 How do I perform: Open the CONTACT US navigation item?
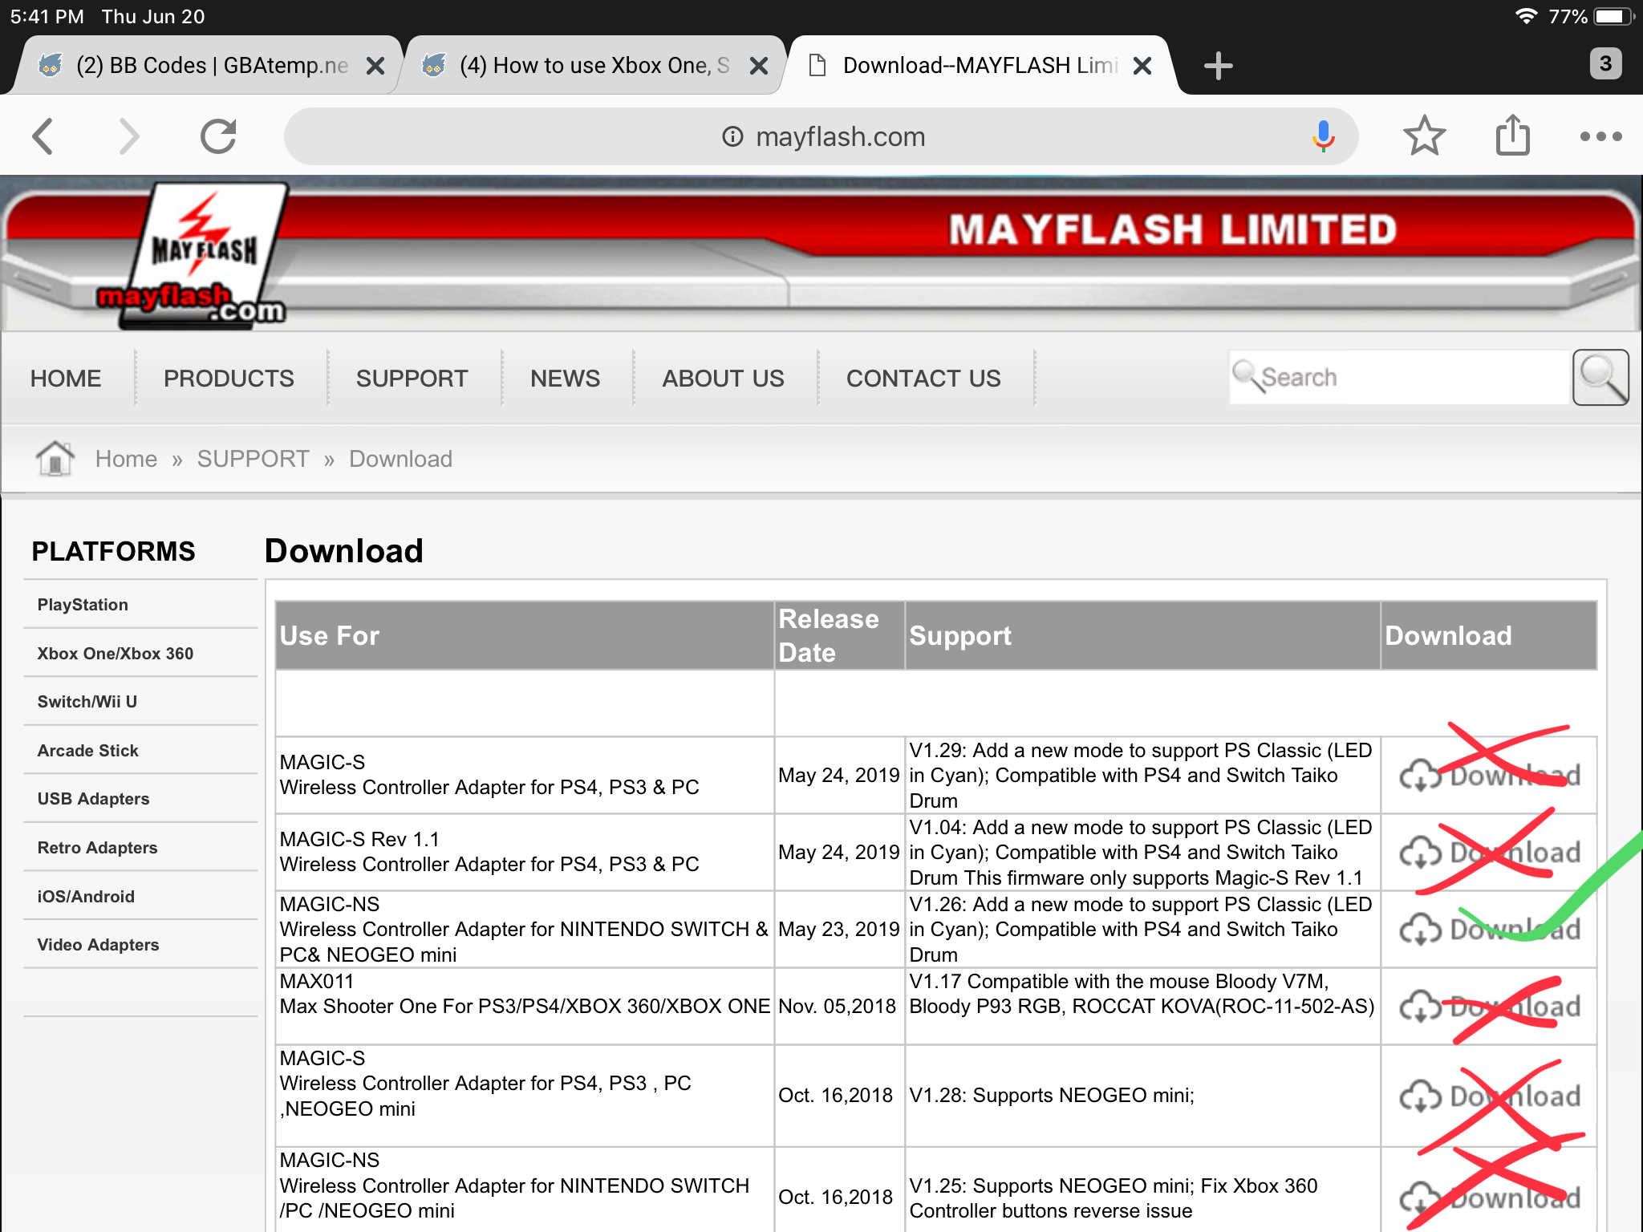point(923,378)
